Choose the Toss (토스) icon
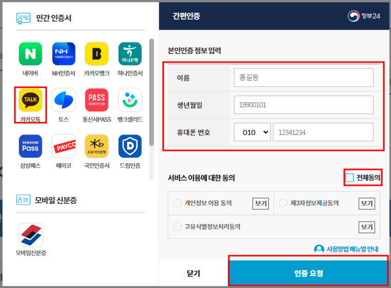Viewport: 391px width, 288px height. click(x=64, y=100)
